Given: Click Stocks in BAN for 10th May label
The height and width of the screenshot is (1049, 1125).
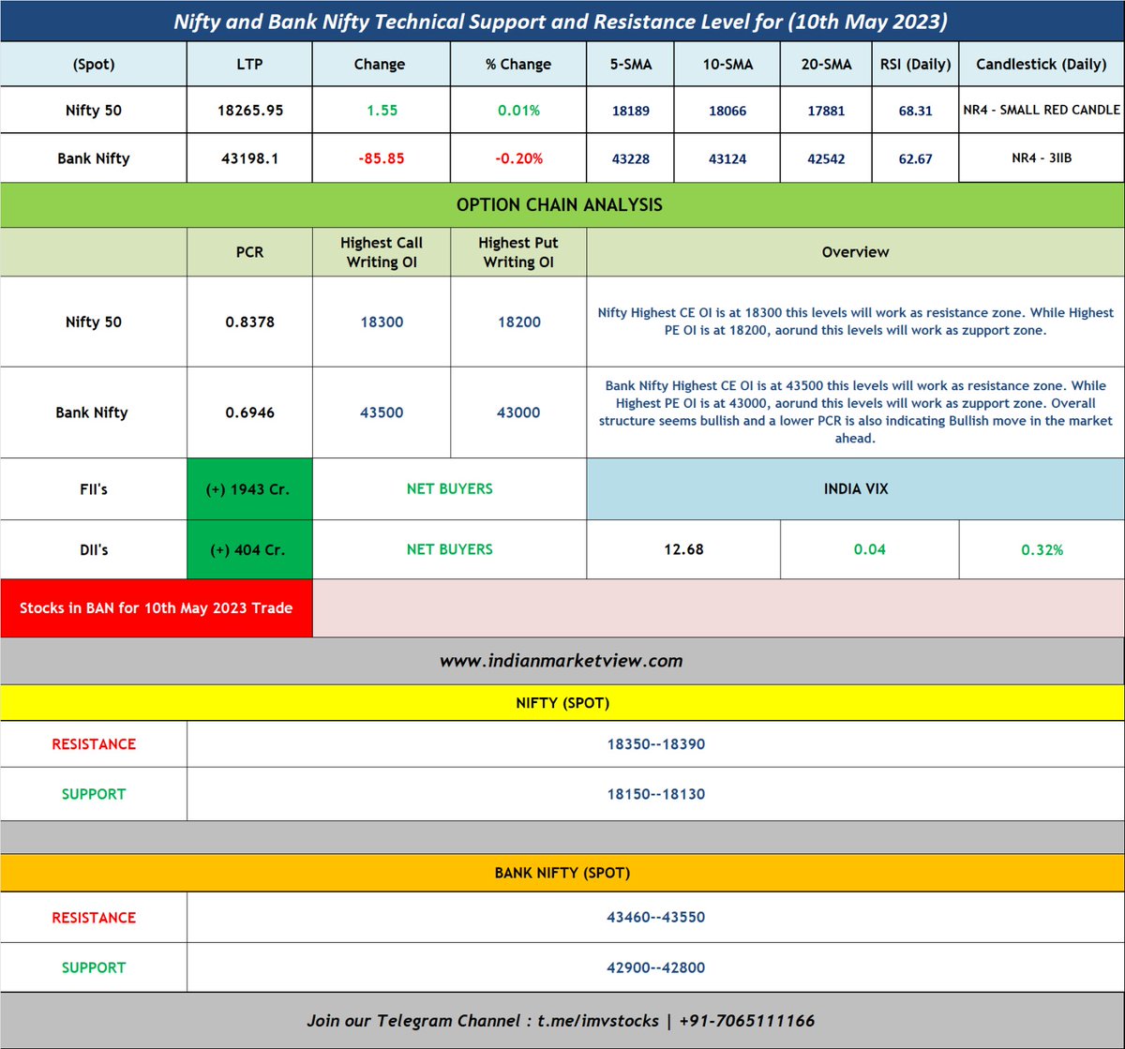Looking at the screenshot, I should click(156, 607).
